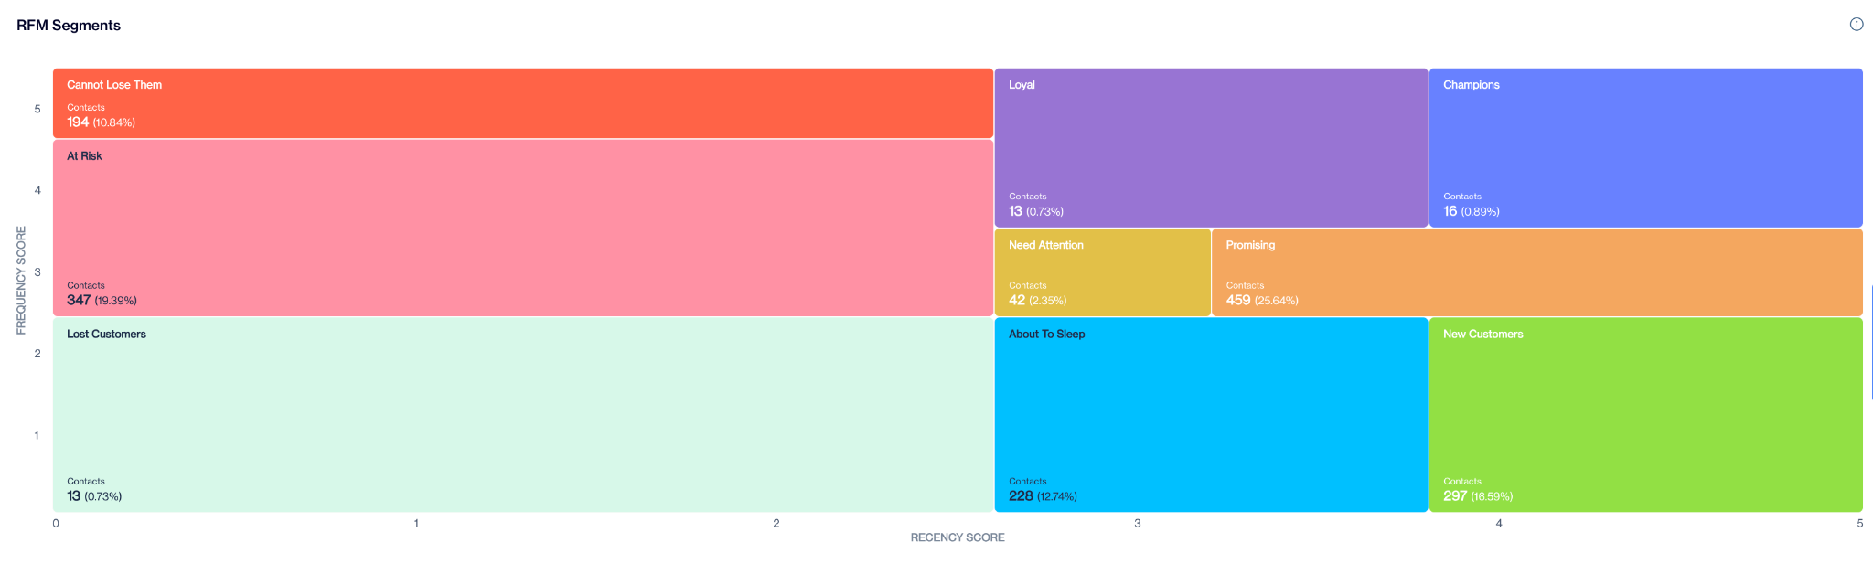Click frequency axis tick label 5
The height and width of the screenshot is (564, 1873).
pos(37,110)
